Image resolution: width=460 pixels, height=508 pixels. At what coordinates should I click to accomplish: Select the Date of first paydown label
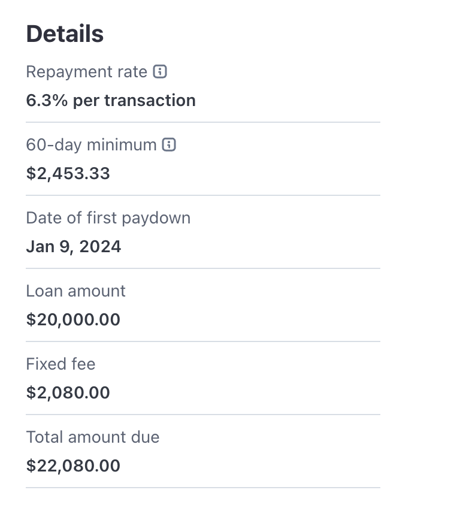coord(108,217)
